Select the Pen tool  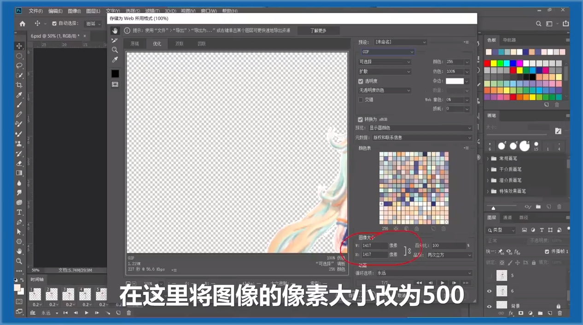[x=19, y=222]
